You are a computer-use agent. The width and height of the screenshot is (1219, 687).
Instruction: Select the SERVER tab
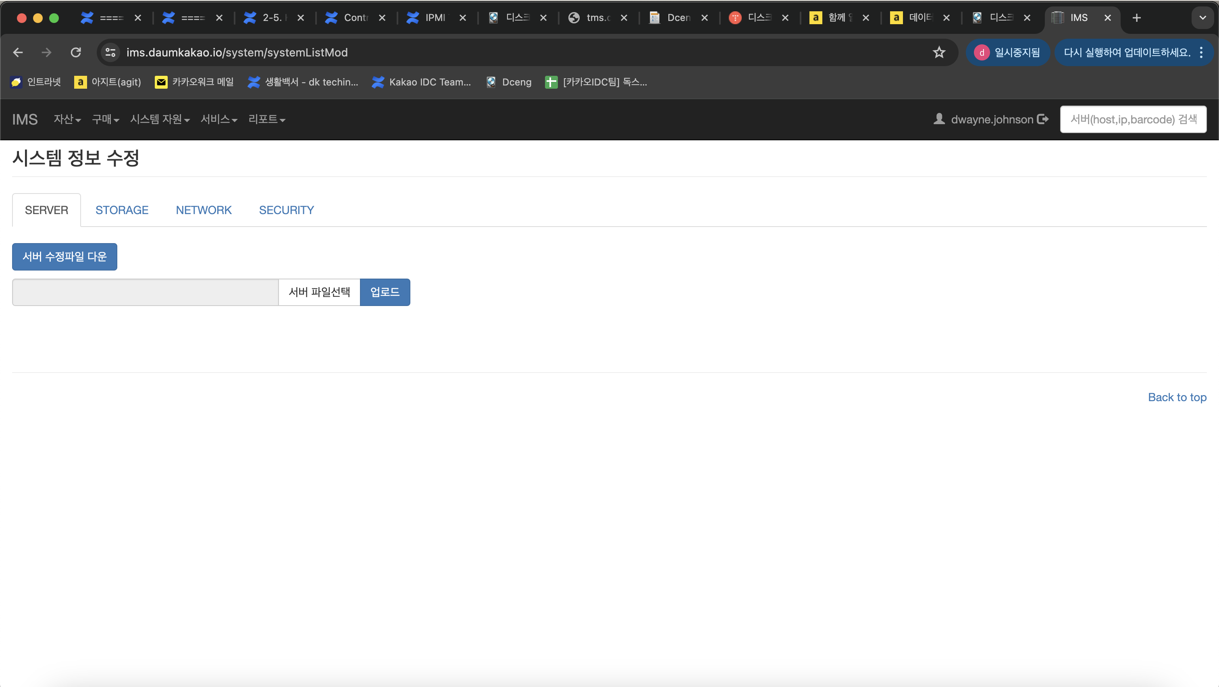[46, 210]
